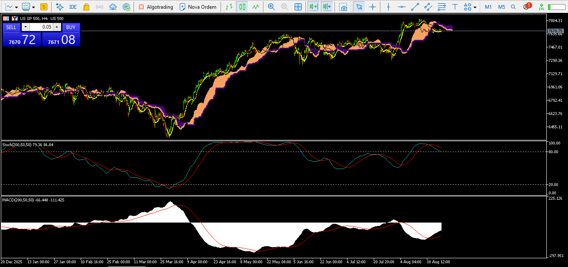The height and width of the screenshot is (267, 568).
Task: Draw a trendline
Action: 415,7
